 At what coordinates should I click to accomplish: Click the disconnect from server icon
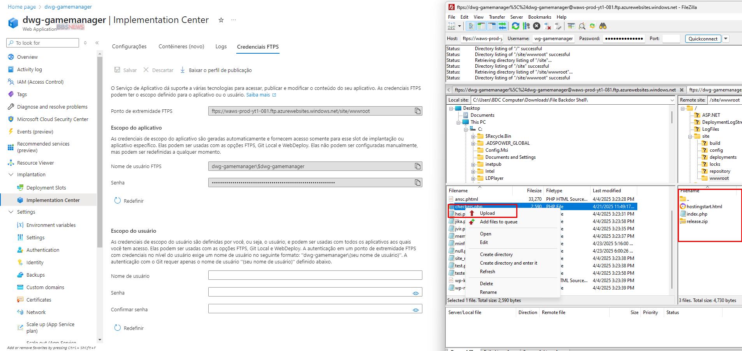click(547, 26)
